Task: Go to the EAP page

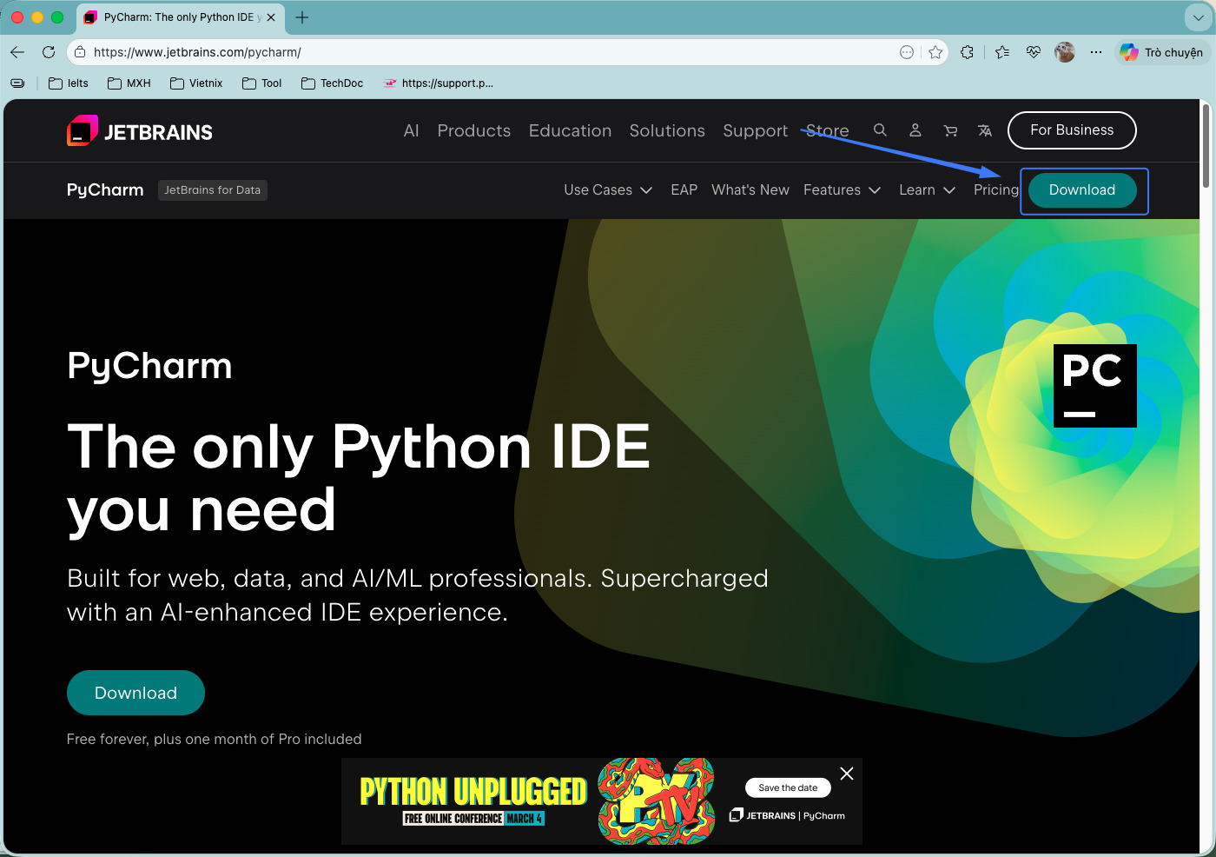Action: pos(684,190)
